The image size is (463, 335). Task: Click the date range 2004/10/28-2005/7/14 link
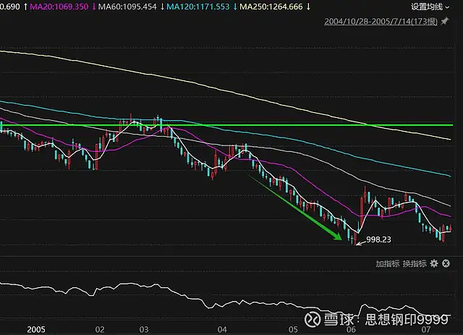point(381,22)
